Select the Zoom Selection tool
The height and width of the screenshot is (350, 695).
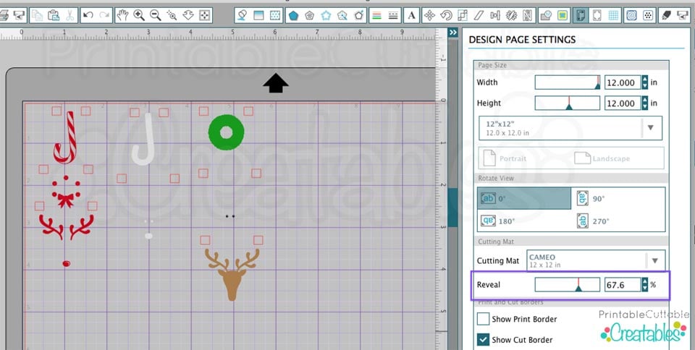click(x=172, y=15)
